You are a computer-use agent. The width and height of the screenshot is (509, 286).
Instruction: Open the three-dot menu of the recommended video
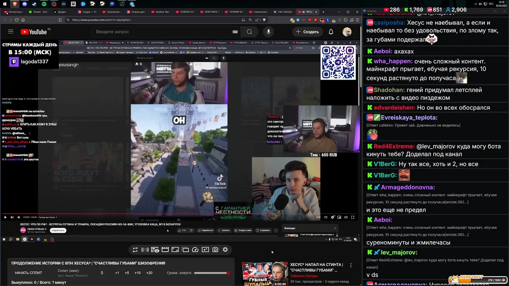(x=351, y=265)
